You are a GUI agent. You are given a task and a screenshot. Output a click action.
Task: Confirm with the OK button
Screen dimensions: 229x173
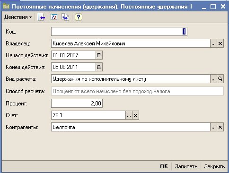pos(164,166)
